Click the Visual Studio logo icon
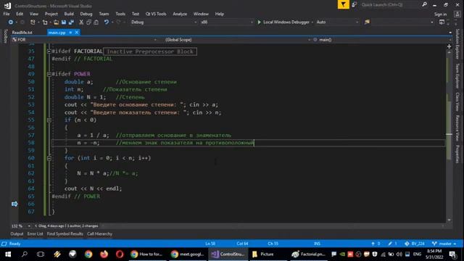Image resolution: width=464 pixels, height=261 pixels. (x=7, y=5)
